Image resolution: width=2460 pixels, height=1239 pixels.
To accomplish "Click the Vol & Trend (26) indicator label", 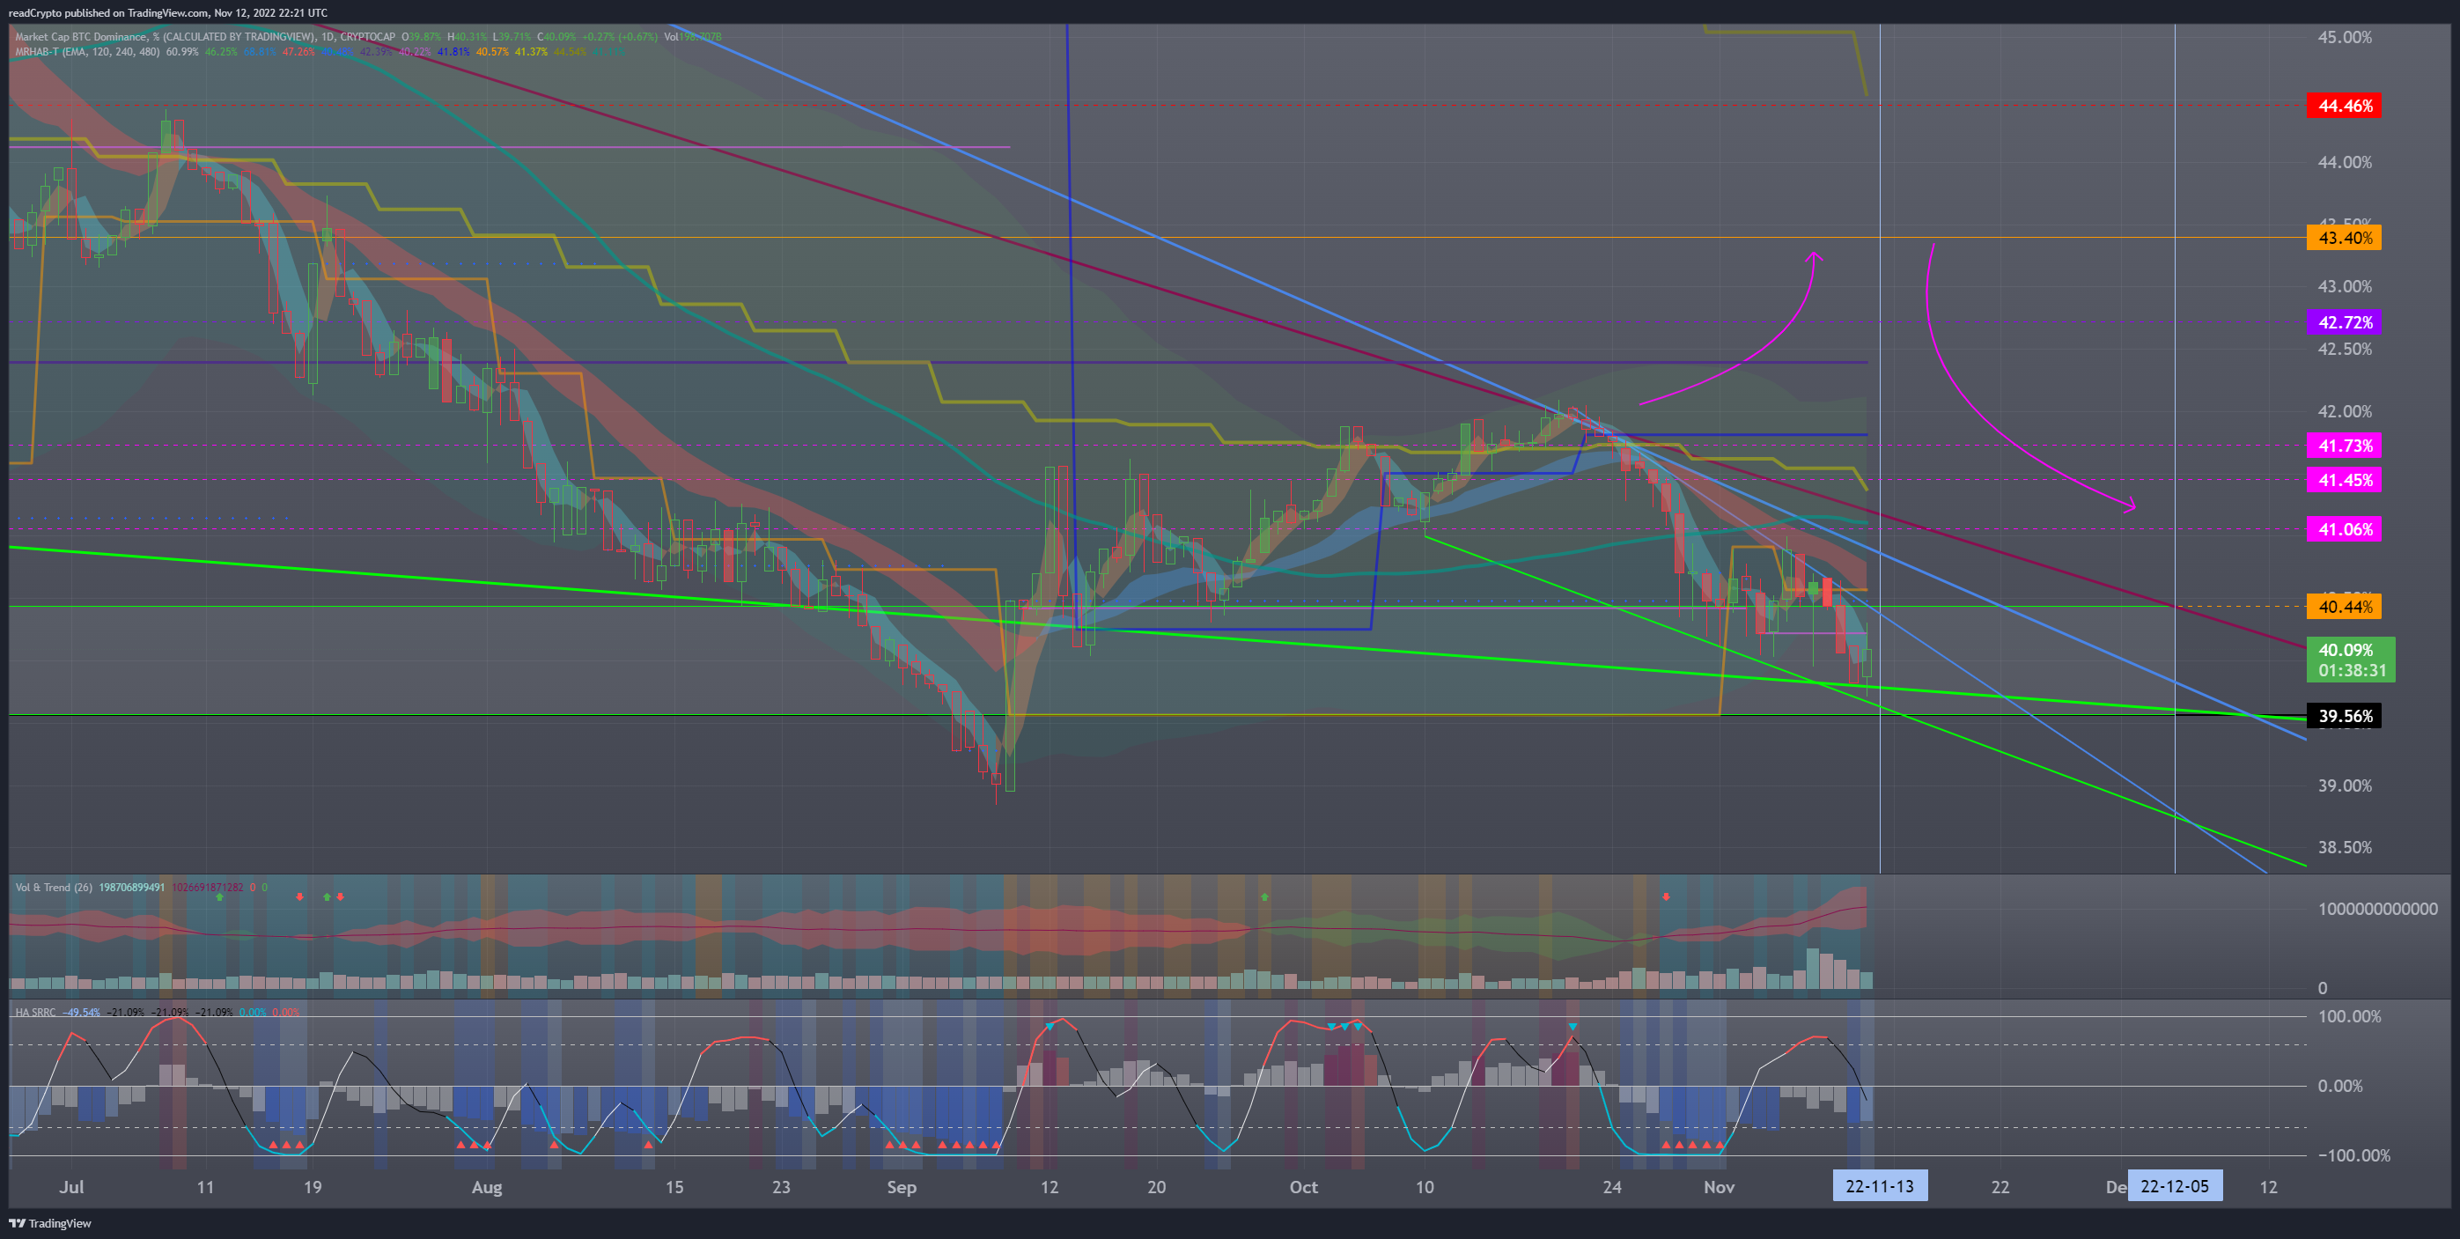I will click(x=54, y=888).
